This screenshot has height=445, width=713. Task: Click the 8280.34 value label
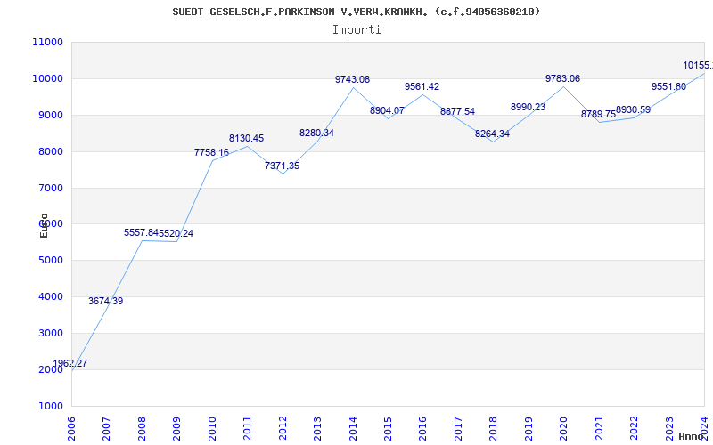316,133
